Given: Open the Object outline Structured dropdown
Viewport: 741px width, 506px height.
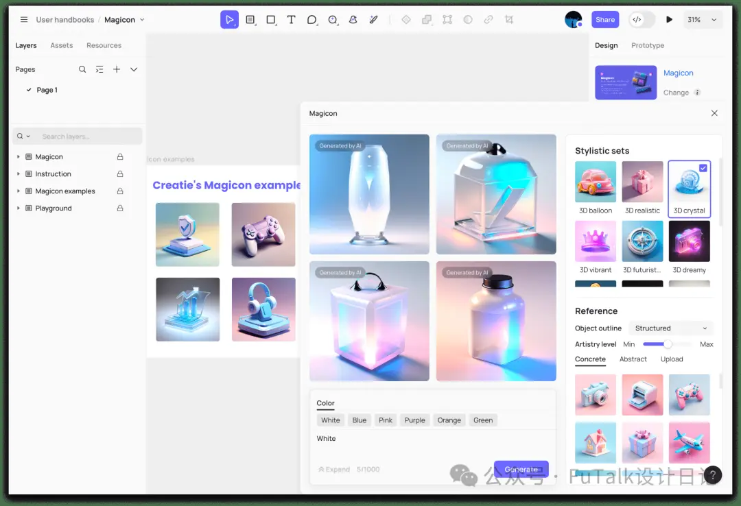Looking at the screenshot, I should pos(670,328).
